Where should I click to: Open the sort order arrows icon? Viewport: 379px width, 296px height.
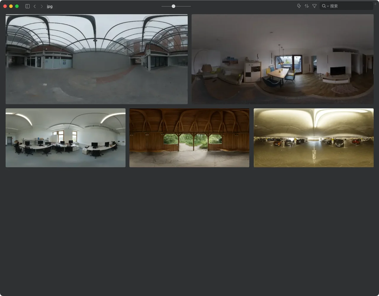coord(306,6)
